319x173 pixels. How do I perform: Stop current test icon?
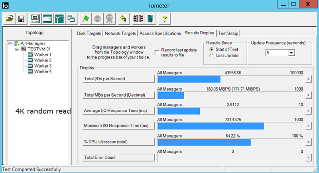[97, 19]
